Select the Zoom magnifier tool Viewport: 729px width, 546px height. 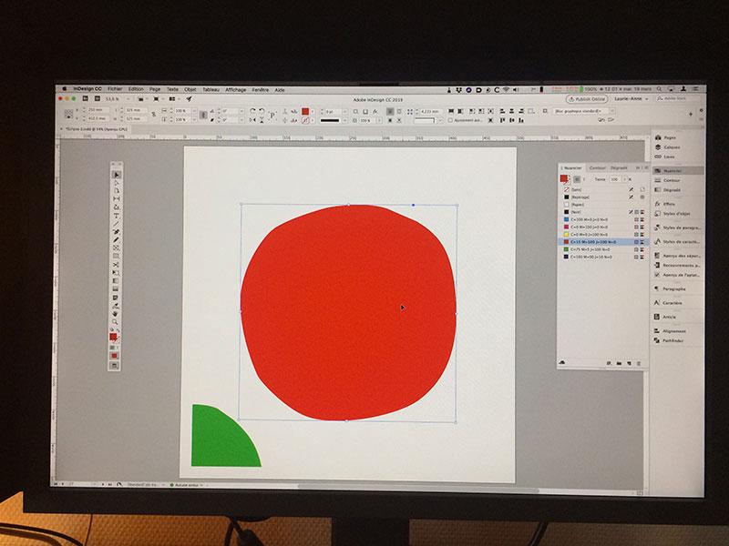(115, 321)
